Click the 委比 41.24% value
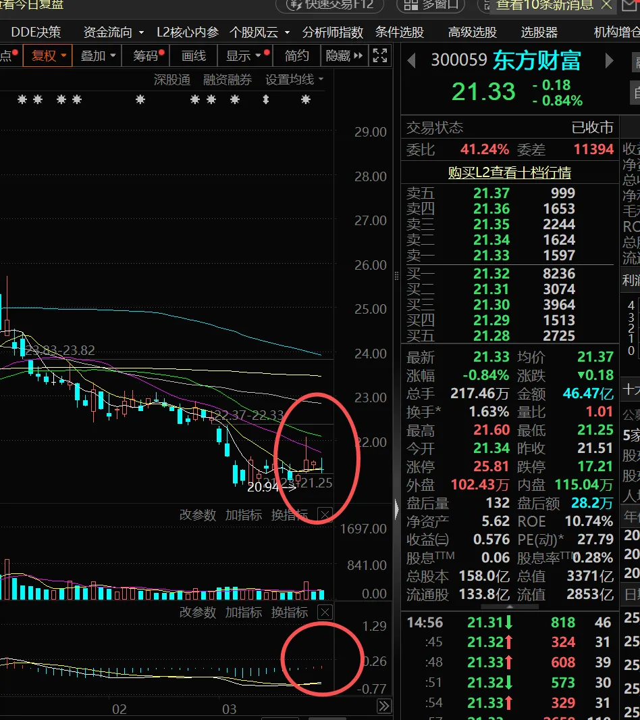The height and width of the screenshot is (720, 640). click(485, 149)
